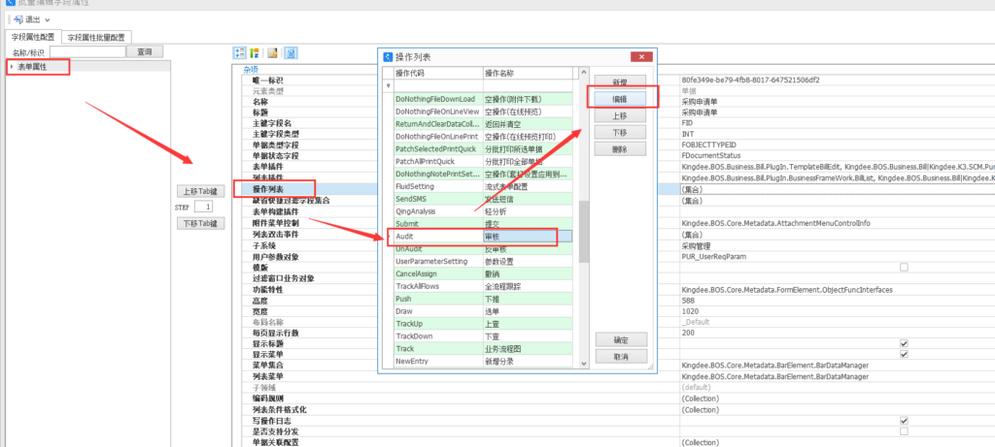
Task: Click the 编辑 button in operation list
Action: 619,99
